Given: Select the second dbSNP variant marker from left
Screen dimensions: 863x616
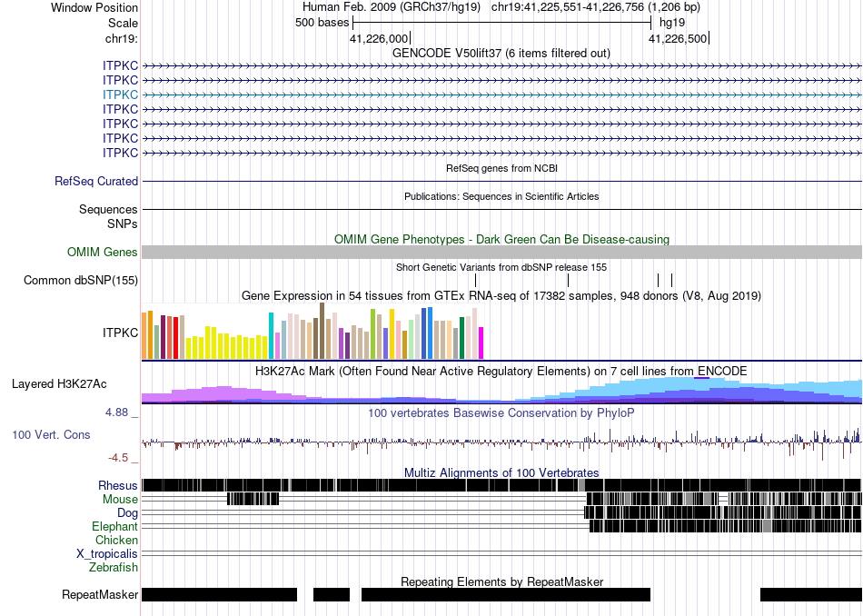Looking at the screenshot, I should tap(568, 280).
